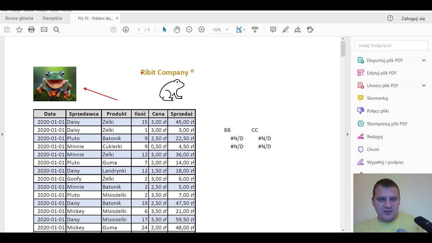Open Eksportuj plik PDF tool
This screenshot has width=432, height=243.
385,60
